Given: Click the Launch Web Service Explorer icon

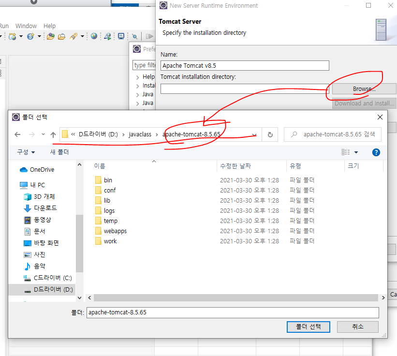Looking at the screenshot, I should pyautogui.click(x=108, y=36).
